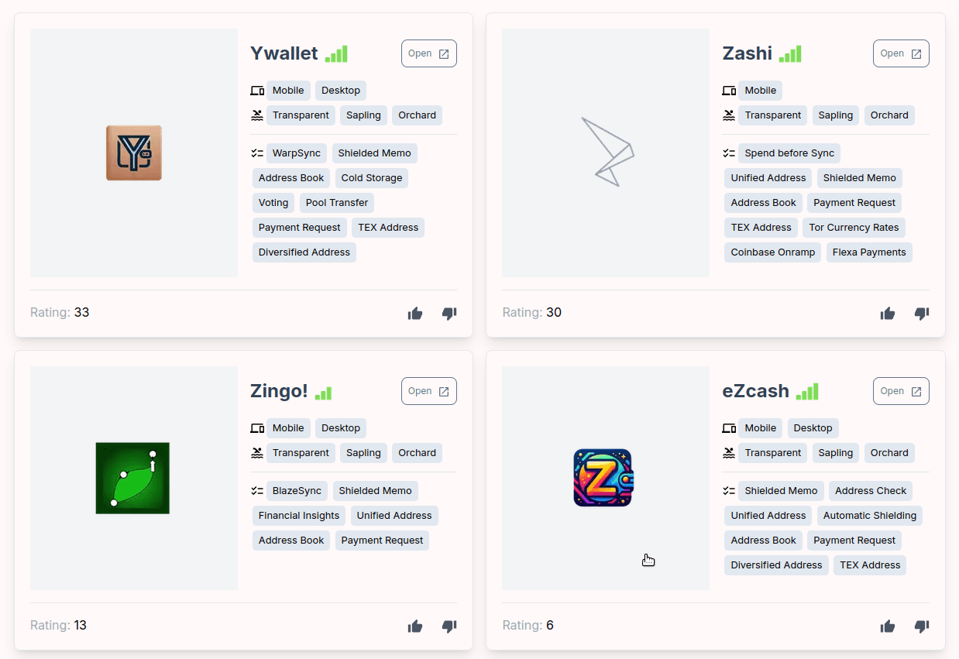Viewport: 959px width, 659px height.
Task: Give Zashi a thumbs down
Action: pos(922,314)
